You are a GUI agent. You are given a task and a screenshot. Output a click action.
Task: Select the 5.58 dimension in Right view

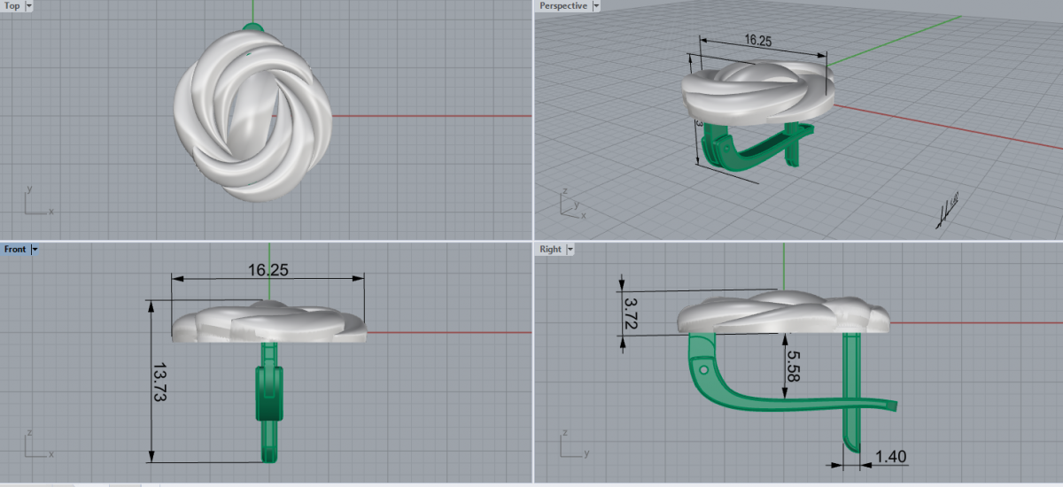793,365
